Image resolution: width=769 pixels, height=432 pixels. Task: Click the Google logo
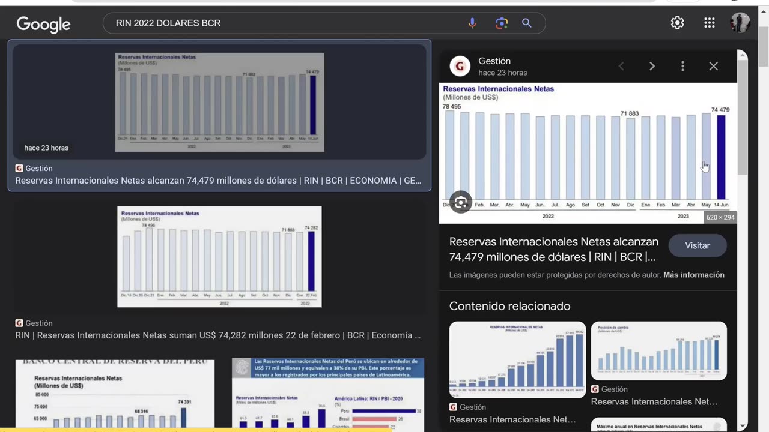pyautogui.click(x=43, y=24)
